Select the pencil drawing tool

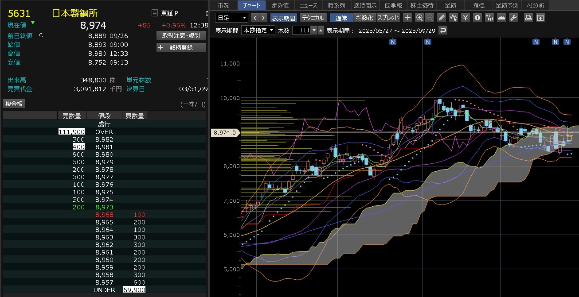point(442,18)
